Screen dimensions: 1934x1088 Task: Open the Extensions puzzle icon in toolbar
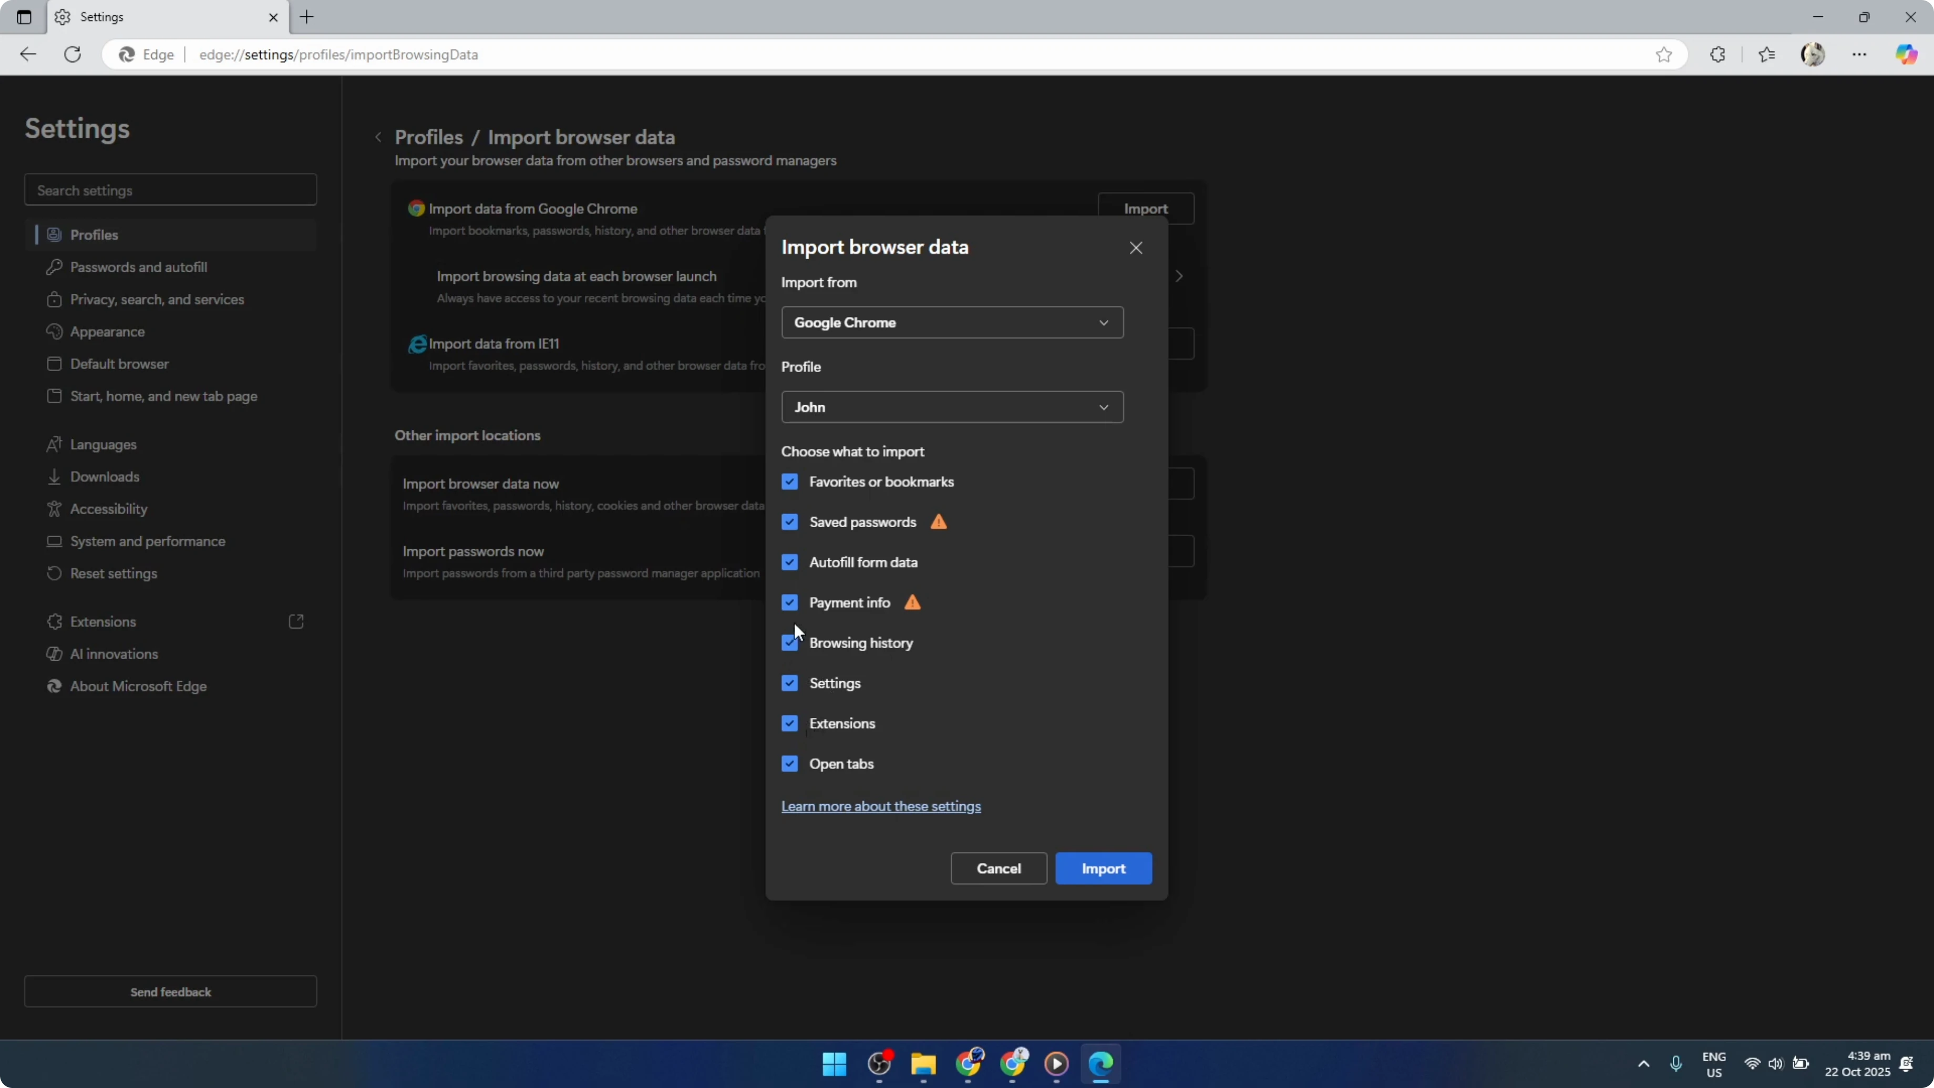(1718, 54)
